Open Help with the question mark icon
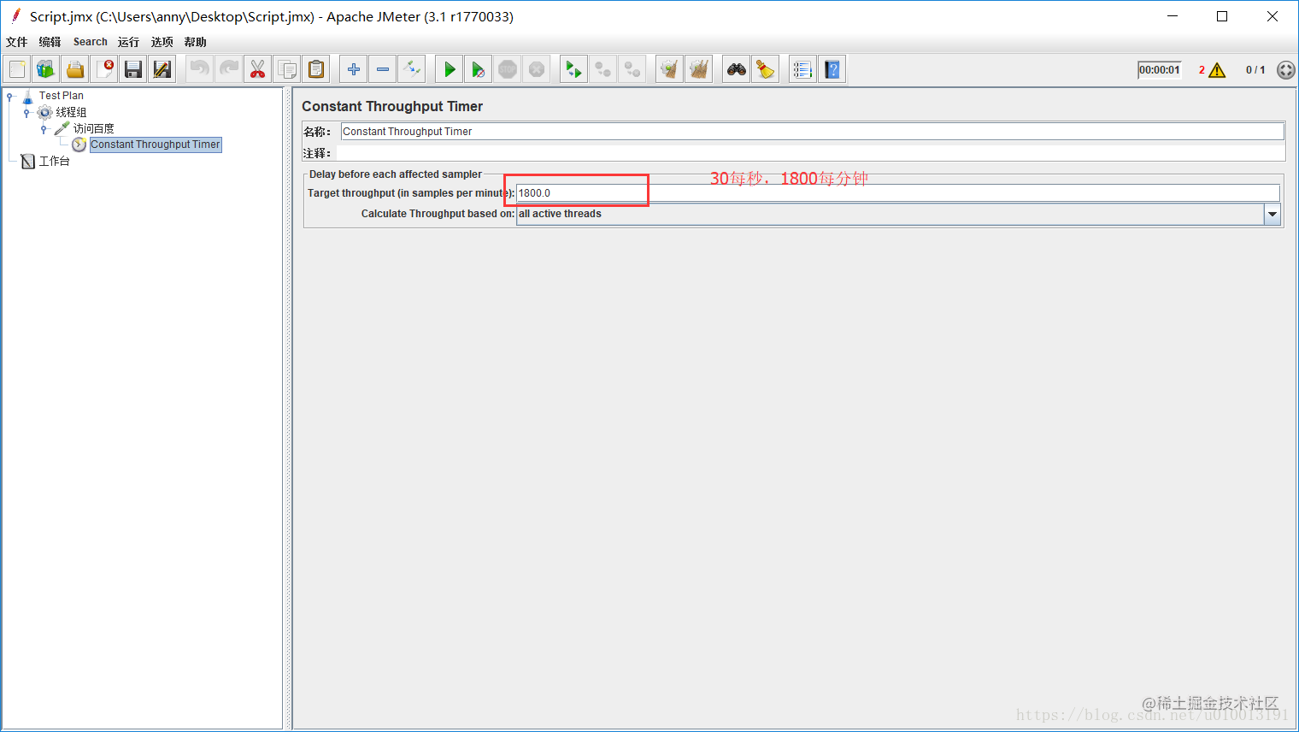 [832, 69]
